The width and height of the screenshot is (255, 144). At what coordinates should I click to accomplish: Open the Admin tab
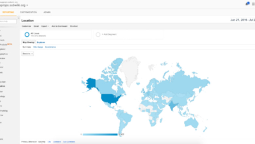(x=47, y=12)
